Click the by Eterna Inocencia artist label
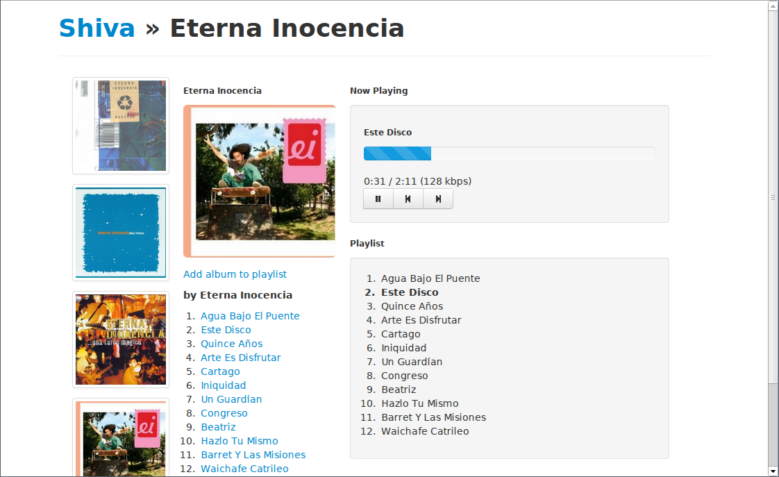 pyautogui.click(x=237, y=295)
